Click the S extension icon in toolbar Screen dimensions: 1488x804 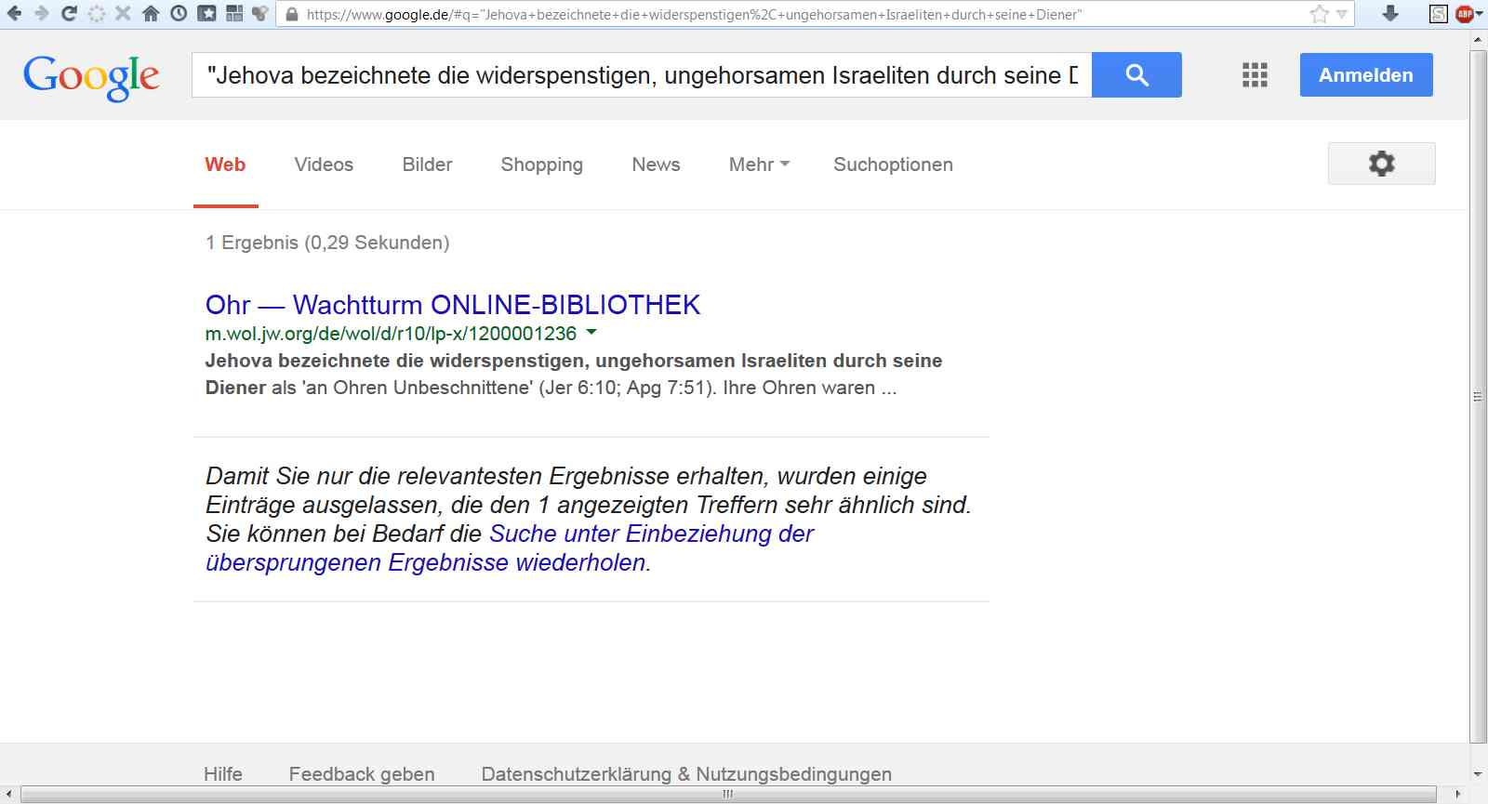click(1439, 14)
